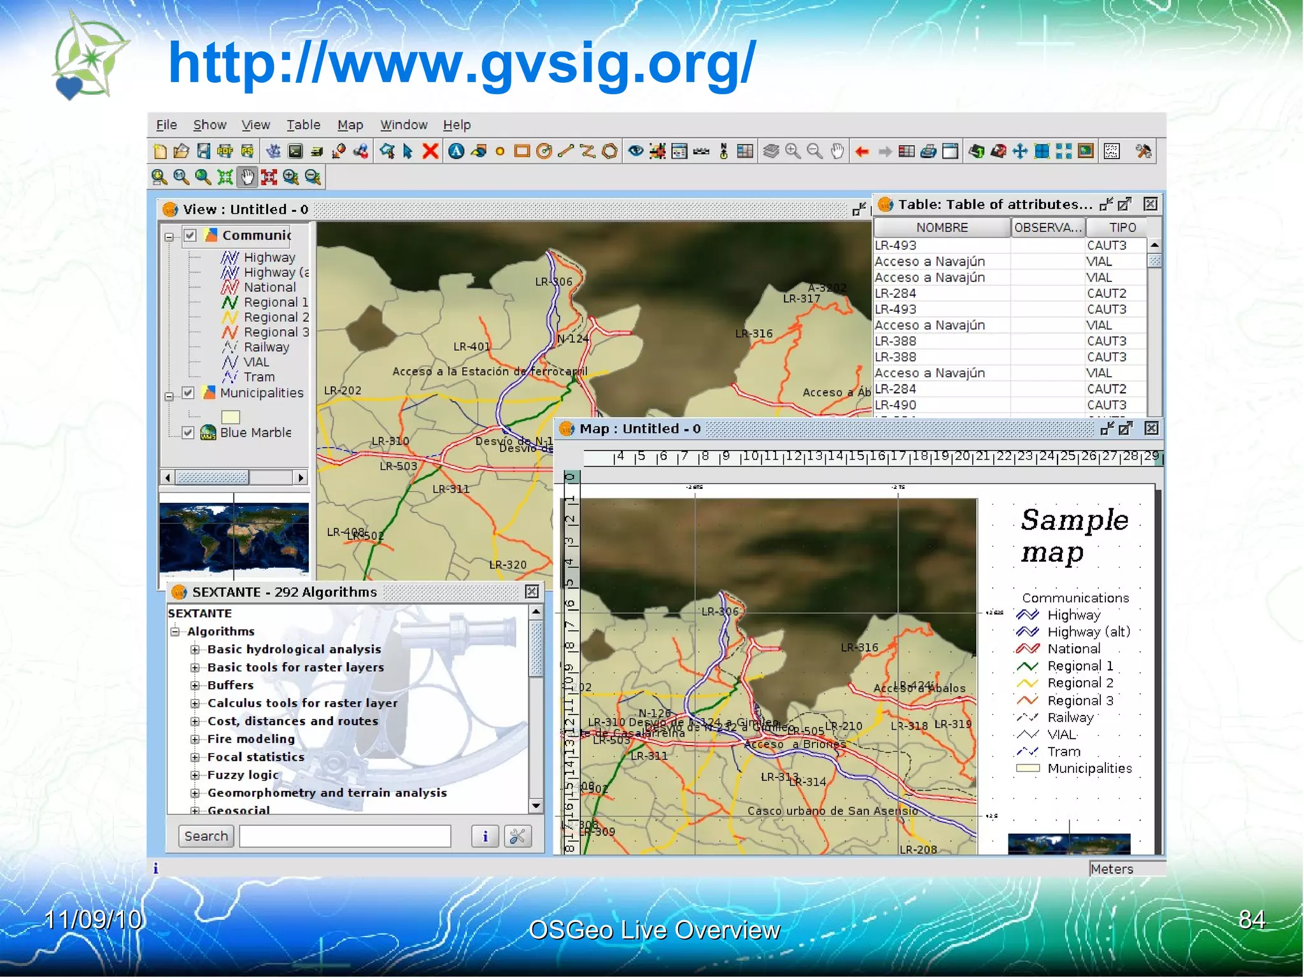Open the Window menu
The width and height of the screenshot is (1304, 978).
(x=404, y=125)
